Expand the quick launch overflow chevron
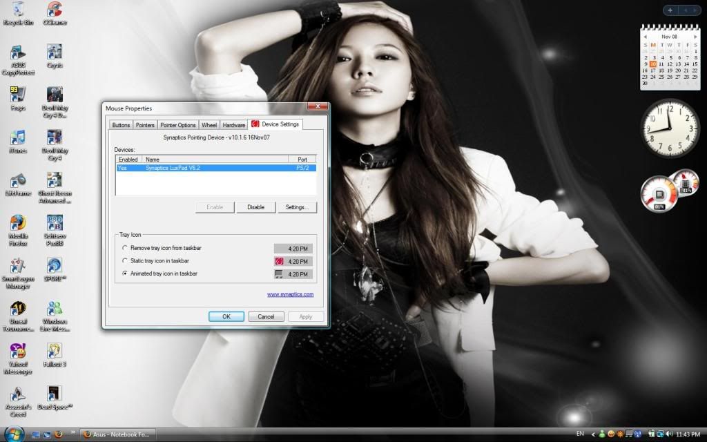 (72, 432)
